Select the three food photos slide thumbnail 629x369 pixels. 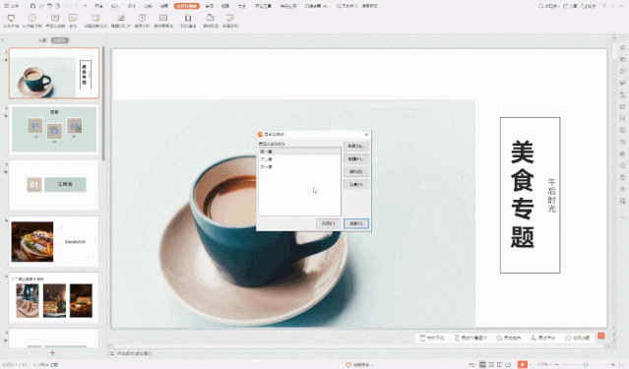pos(54,297)
